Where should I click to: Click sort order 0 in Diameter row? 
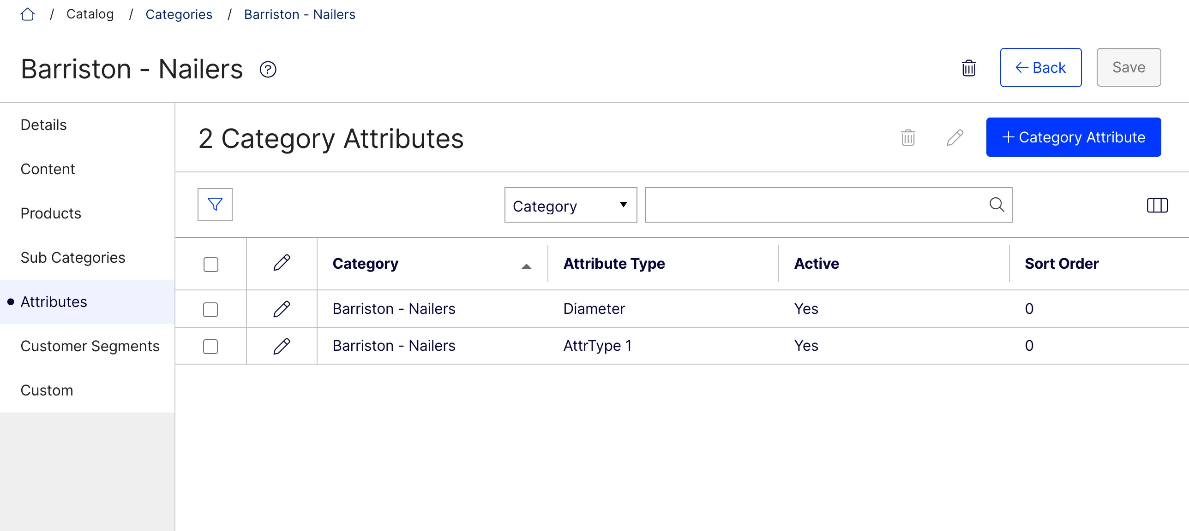click(x=1029, y=309)
